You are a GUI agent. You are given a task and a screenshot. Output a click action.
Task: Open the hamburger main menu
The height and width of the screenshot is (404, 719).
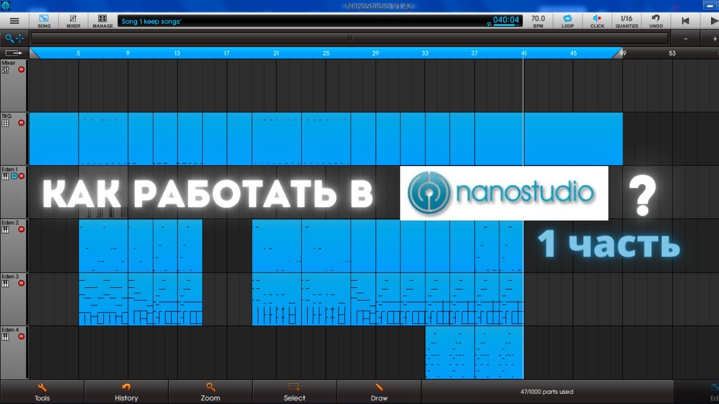15,21
